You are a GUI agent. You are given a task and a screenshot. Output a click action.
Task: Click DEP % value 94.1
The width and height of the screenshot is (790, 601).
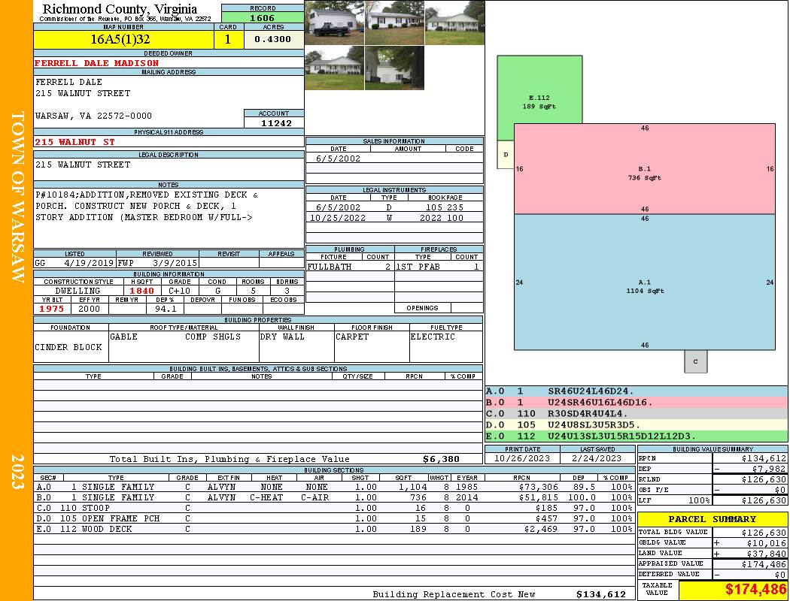[x=166, y=309]
